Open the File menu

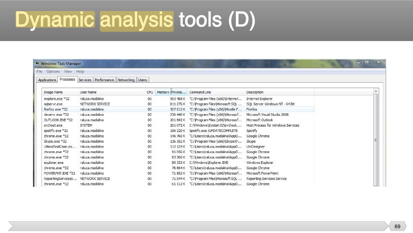(x=39, y=71)
